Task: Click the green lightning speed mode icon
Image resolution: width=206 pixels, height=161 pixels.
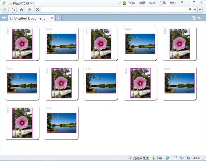Action: pyautogui.click(x=190, y=9)
